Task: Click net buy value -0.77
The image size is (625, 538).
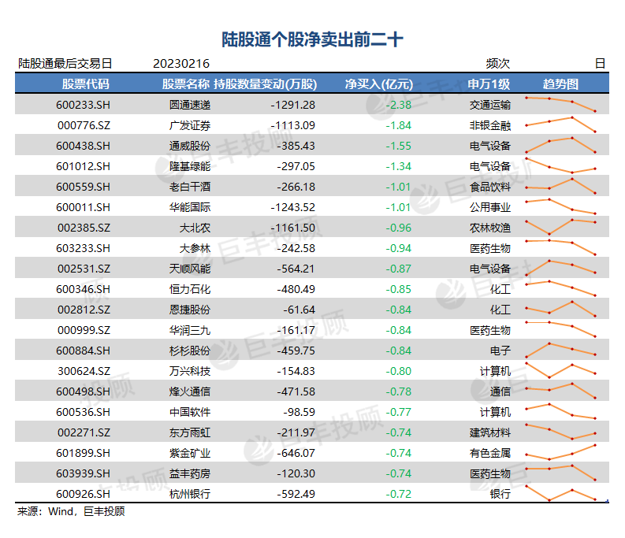Action: coord(399,412)
